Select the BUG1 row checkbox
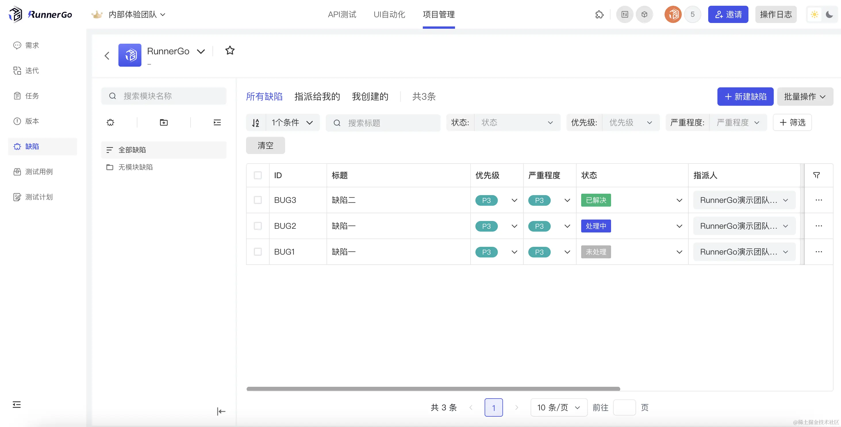The width and height of the screenshot is (841, 427). (258, 252)
